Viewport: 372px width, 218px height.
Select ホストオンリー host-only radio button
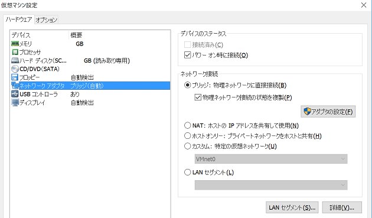tap(187, 136)
